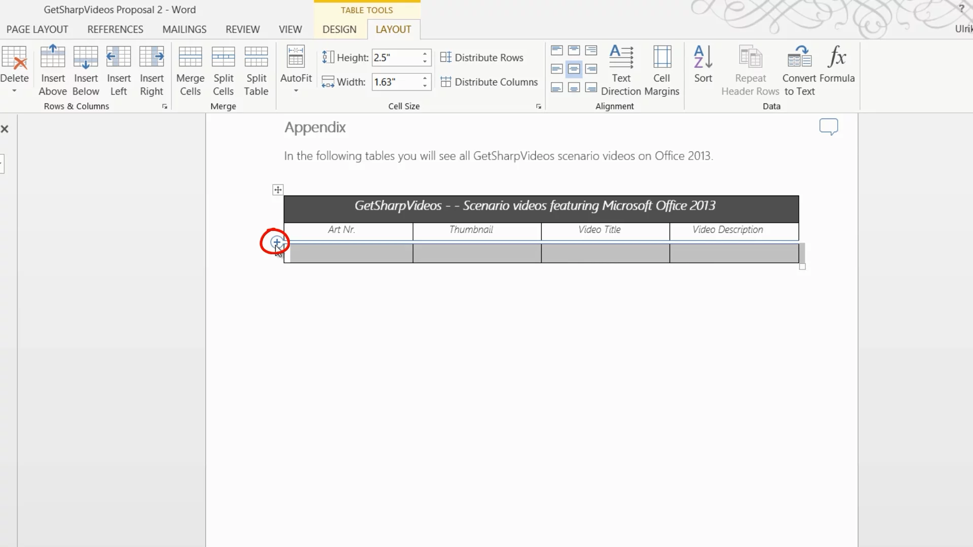Click the Sort A-Z icon
This screenshot has height=547, width=973.
(703, 57)
